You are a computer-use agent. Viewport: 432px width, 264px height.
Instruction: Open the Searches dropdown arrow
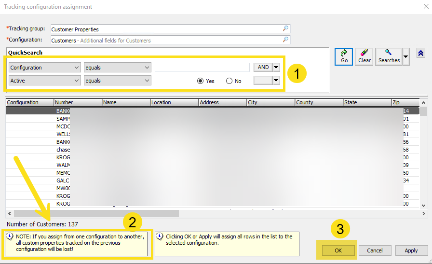click(406, 56)
